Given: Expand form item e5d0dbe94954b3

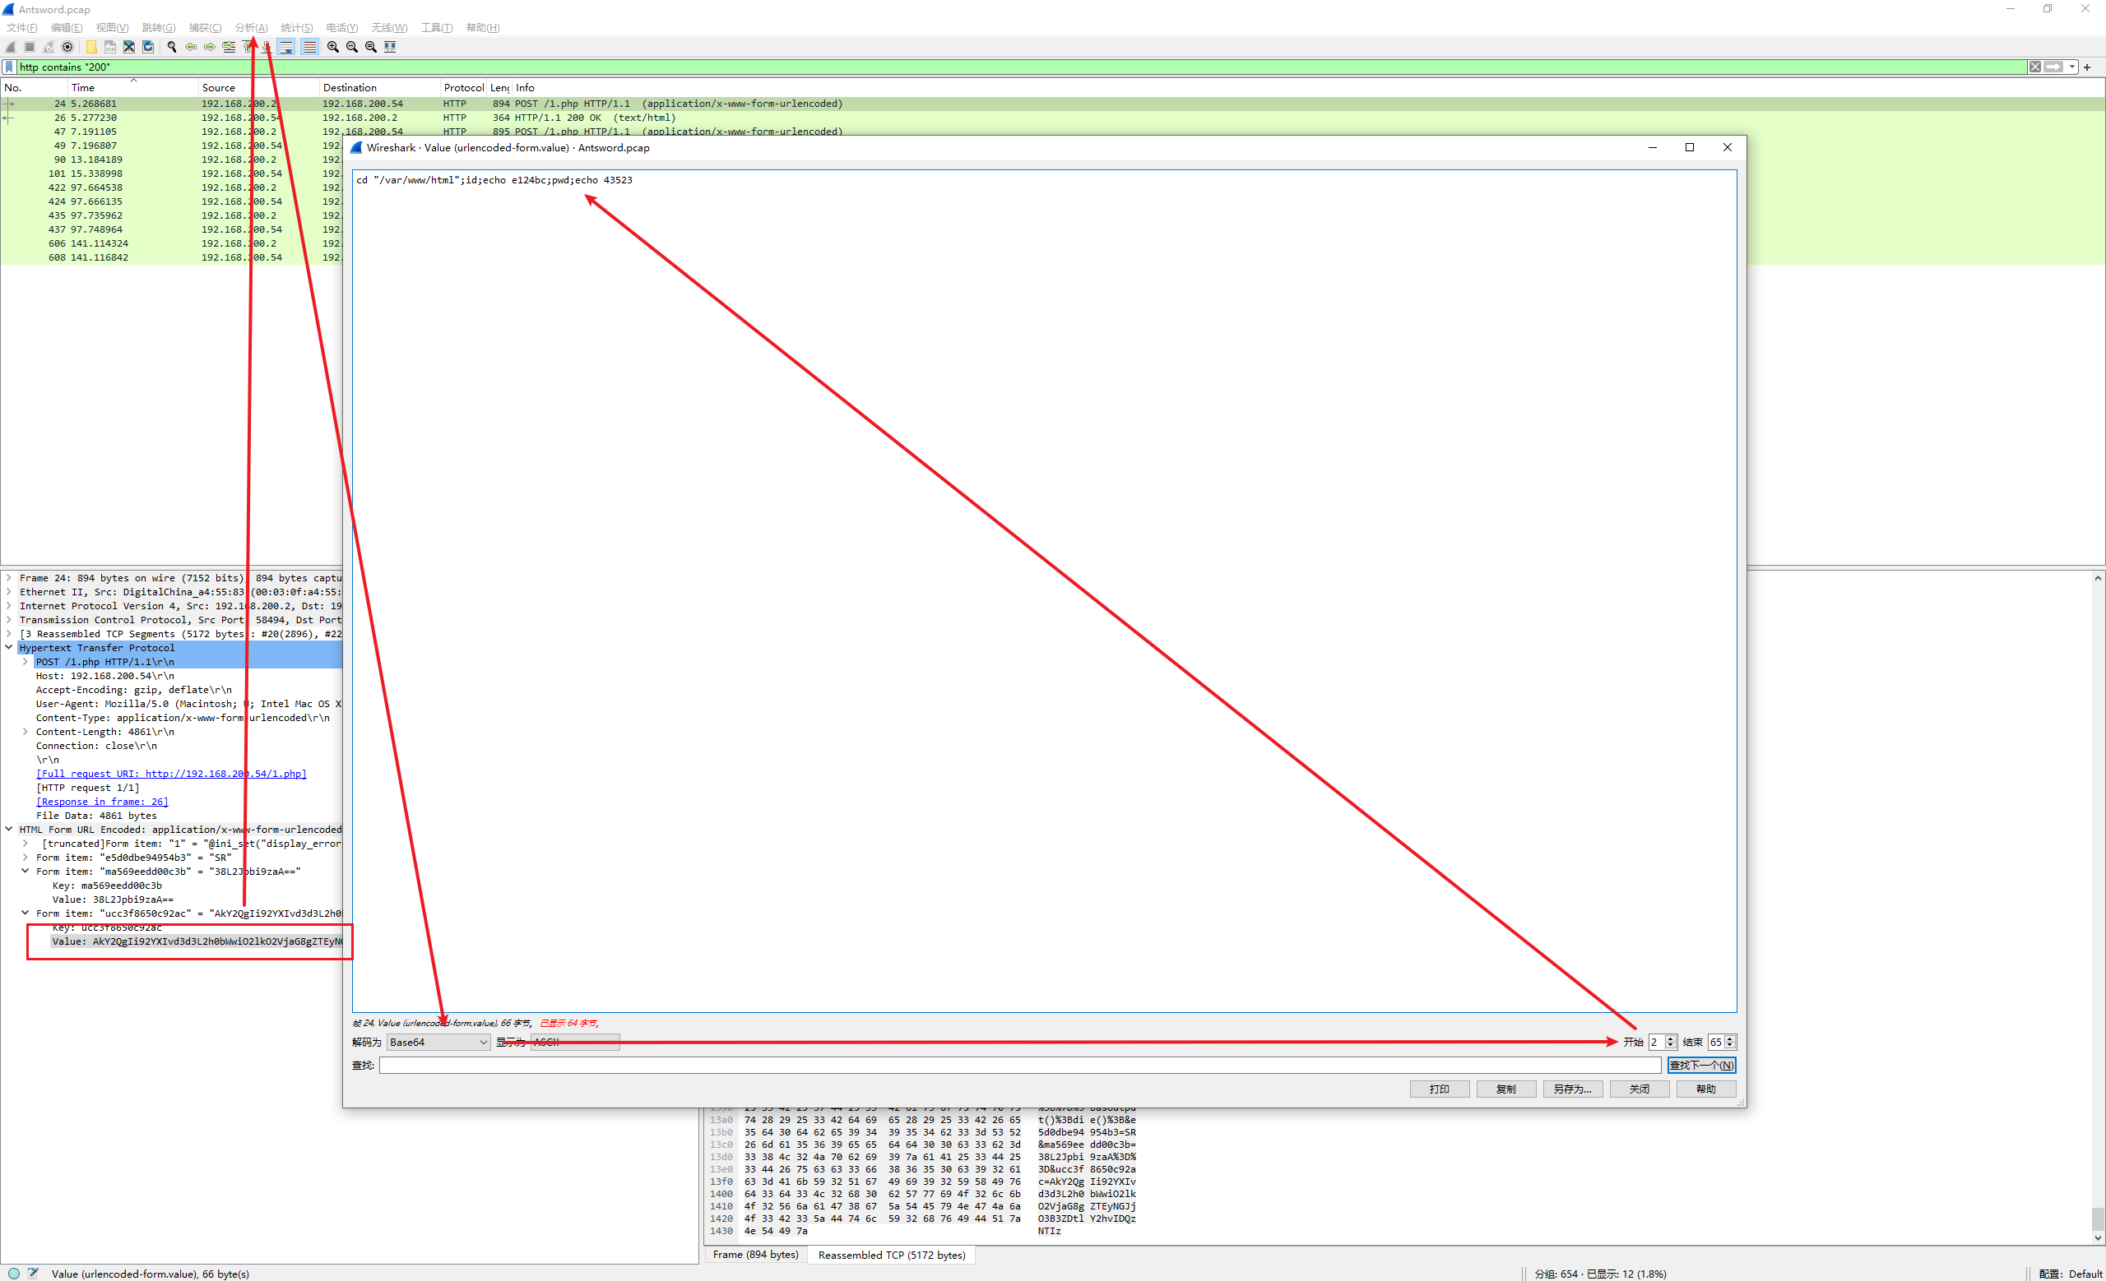Looking at the screenshot, I should point(25,858).
